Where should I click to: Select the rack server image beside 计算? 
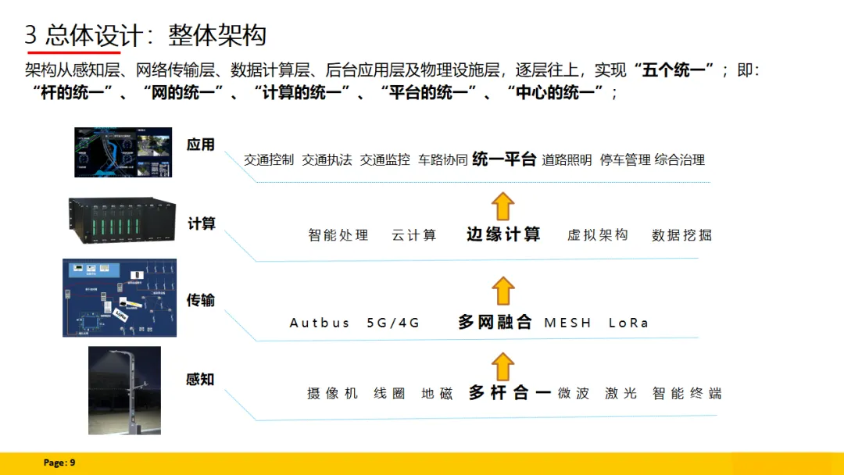tap(122, 220)
